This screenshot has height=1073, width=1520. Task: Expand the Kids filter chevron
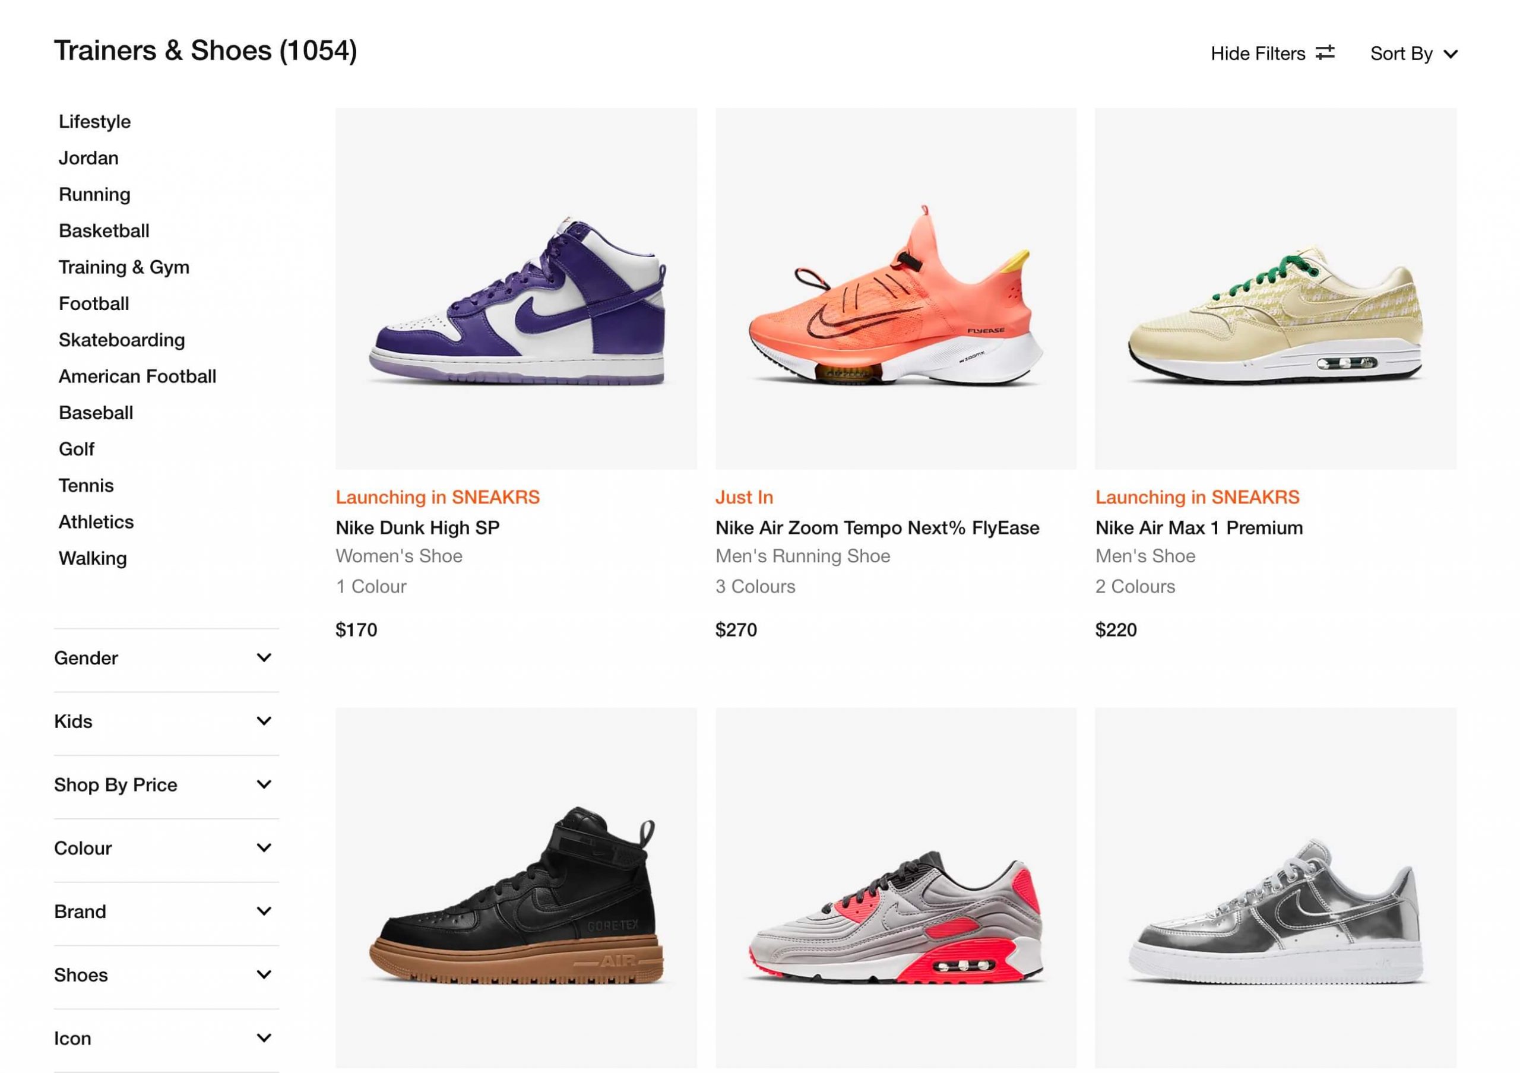tap(264, 721)
